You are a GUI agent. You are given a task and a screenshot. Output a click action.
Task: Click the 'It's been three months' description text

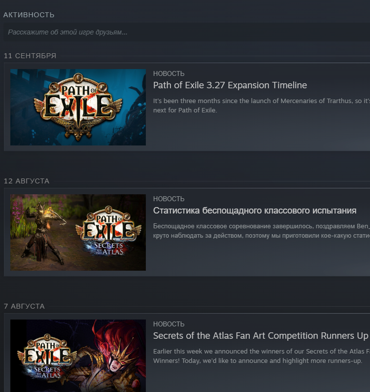tap(261, 106)
